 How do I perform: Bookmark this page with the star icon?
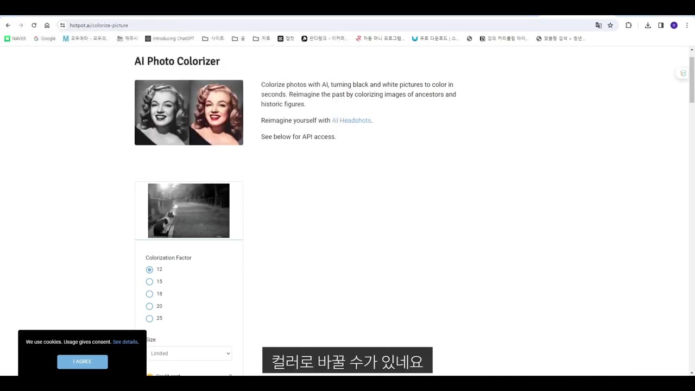click(610, 26)
